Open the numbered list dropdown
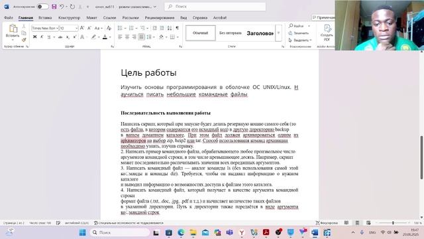Image resolution: width=424 pixels, height=239 pixels. coord(136,28)
